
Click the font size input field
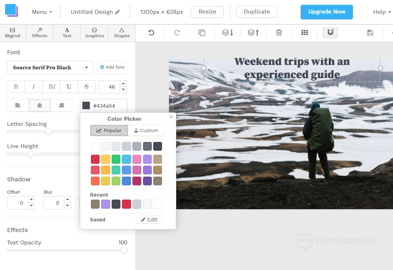pos(109,87)
